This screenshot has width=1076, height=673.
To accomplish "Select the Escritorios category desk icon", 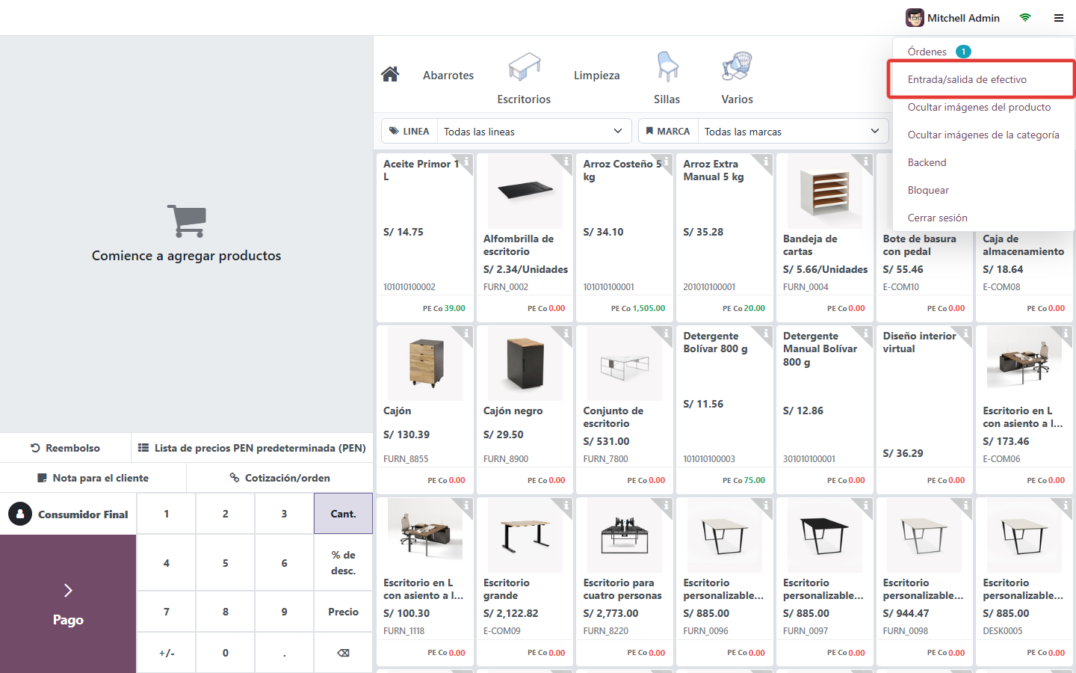I will pyautogui.click(x=524, y=67).
